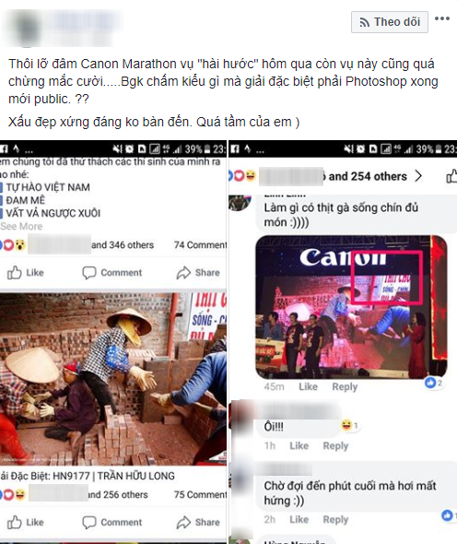Expand the 254 others reactions chevron
457x544 pixels.
click(418, 176)
